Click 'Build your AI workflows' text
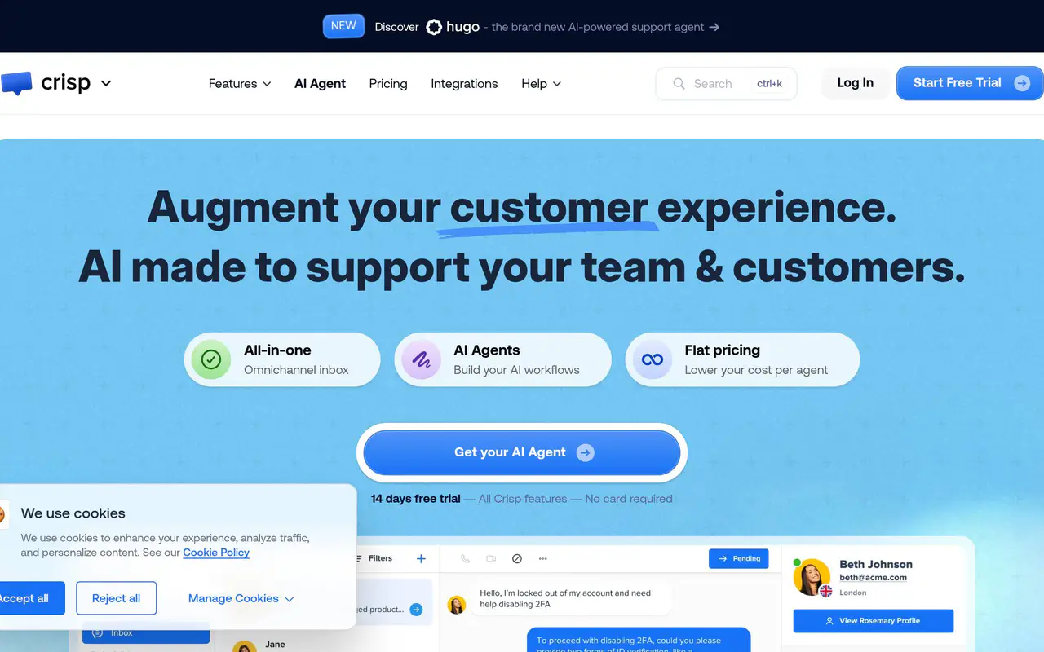 coord(516,370)
